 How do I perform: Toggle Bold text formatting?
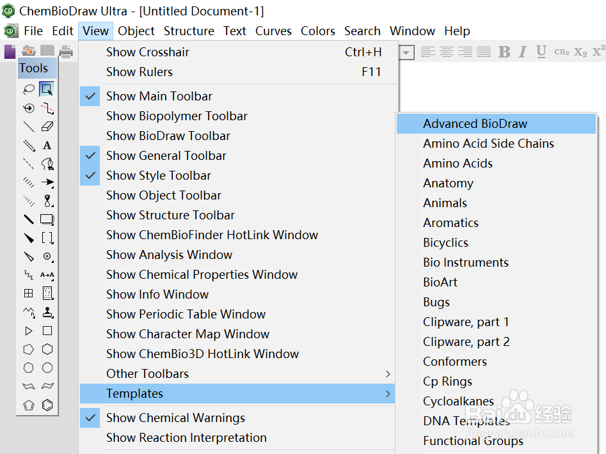(504, 52)
